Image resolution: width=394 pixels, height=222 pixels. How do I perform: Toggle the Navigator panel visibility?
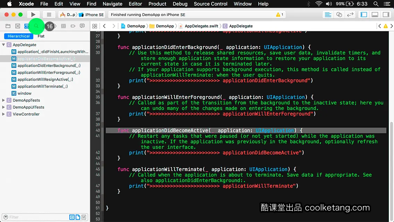pyautogui.click(x=363, y=15)
